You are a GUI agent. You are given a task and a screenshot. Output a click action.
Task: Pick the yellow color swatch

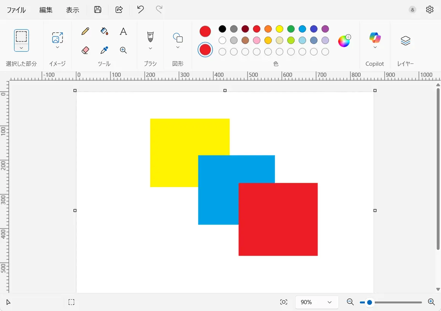click(x=279, y=29)
